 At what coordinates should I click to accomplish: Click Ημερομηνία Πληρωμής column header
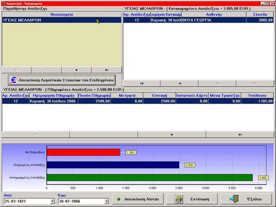point(53,95)
